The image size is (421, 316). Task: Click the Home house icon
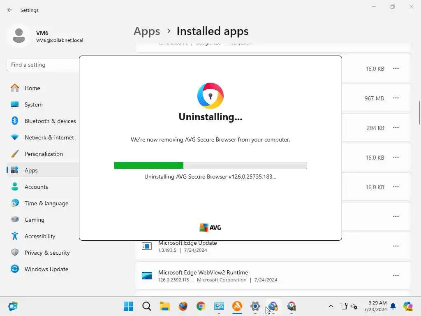click(15, 88)
